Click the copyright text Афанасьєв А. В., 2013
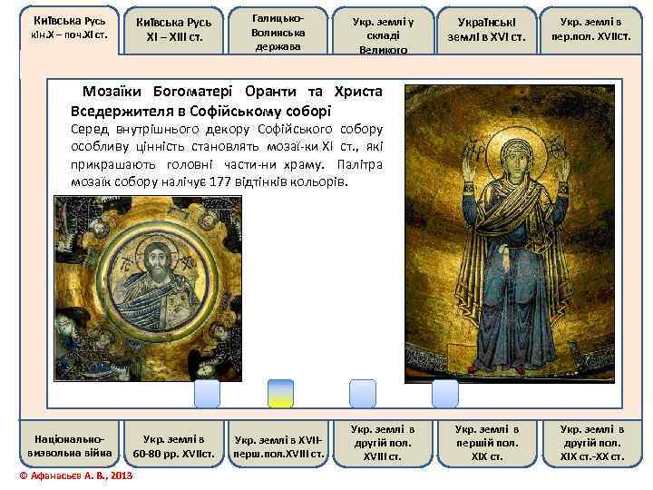Image resolution: width=653 pixels, height=490 pixels. click(x=76, y=475)
